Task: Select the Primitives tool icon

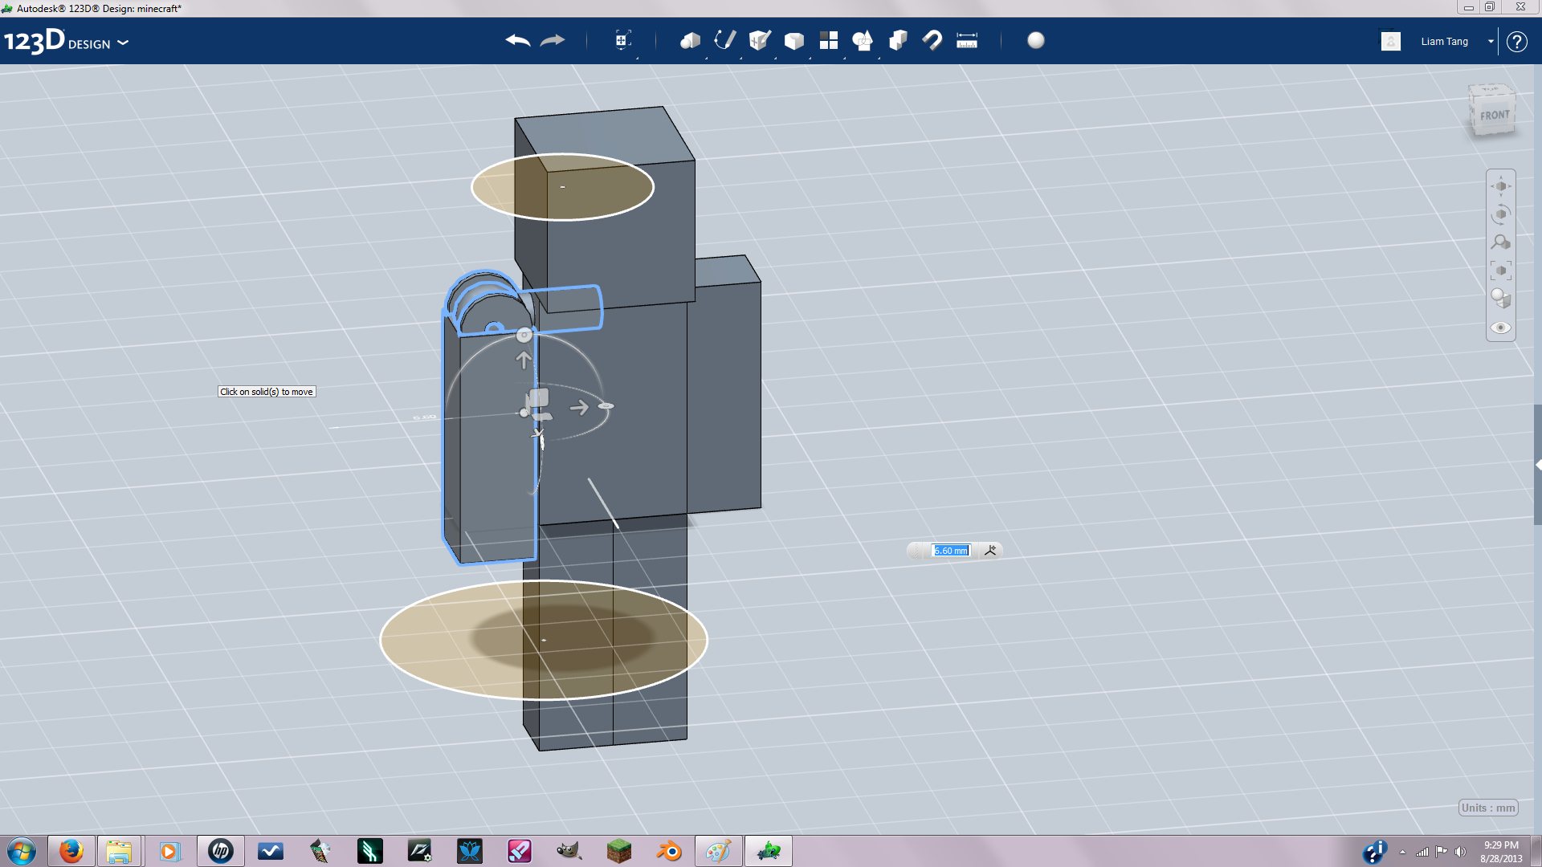Action: 689,40
